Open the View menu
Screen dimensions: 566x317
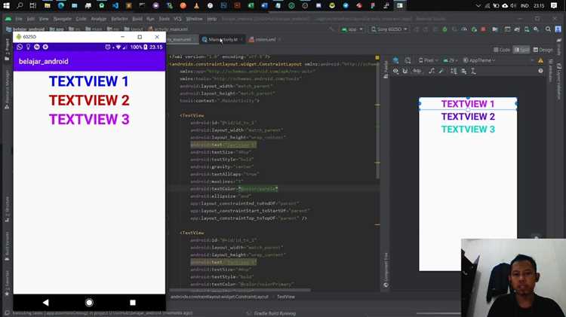pos(44,19)
